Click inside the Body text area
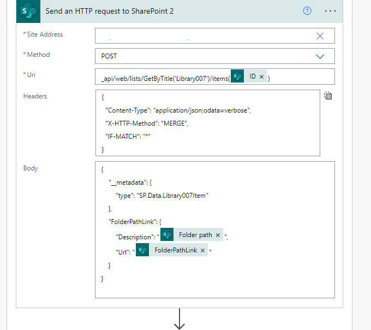 215,229
